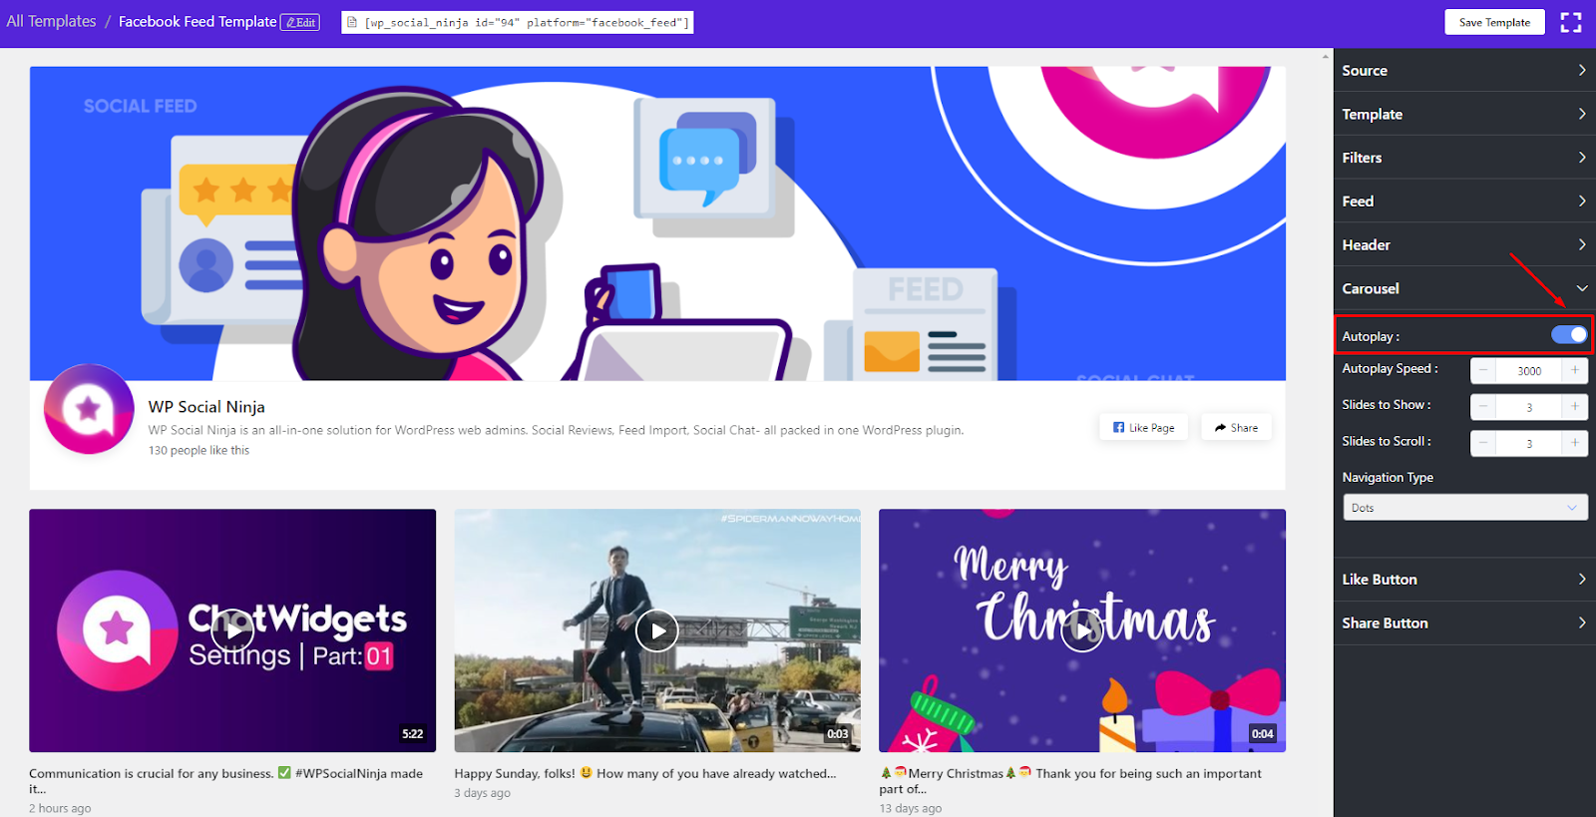Click '130 people like this' text
This screenshot has width=1596, height=817.
(x=199, y=450)
